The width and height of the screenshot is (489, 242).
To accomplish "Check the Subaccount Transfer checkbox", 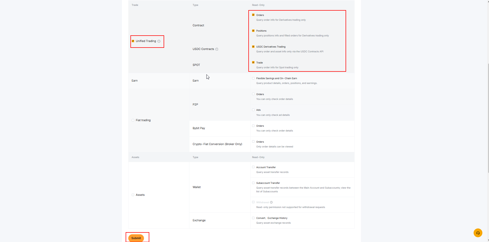I will tap(253, 183).
